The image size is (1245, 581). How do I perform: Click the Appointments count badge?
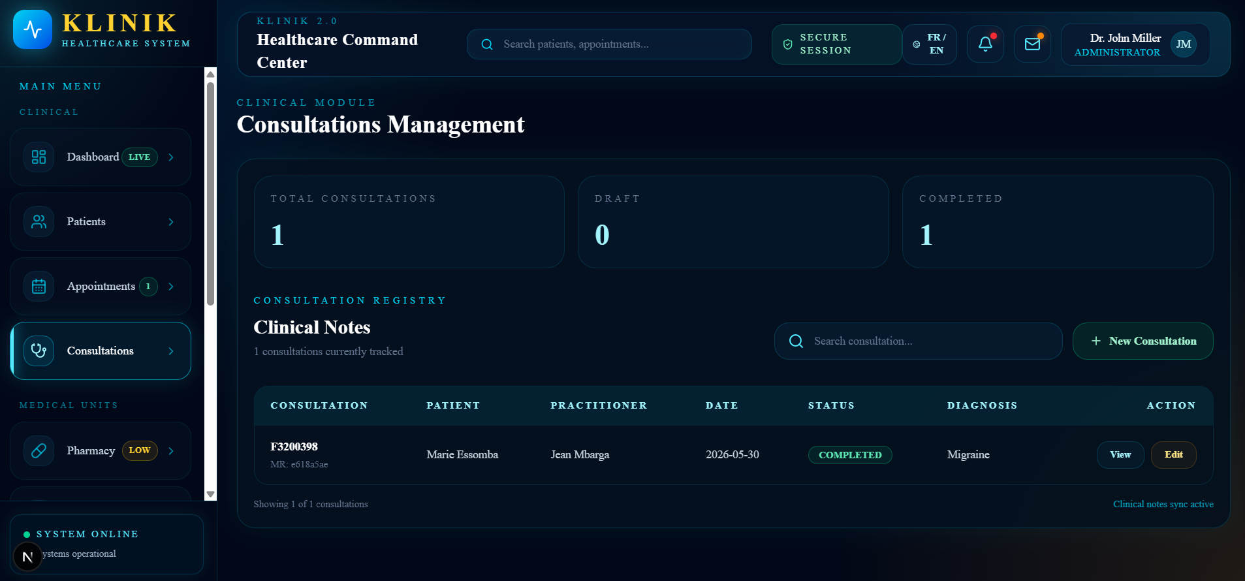point(148,287)
